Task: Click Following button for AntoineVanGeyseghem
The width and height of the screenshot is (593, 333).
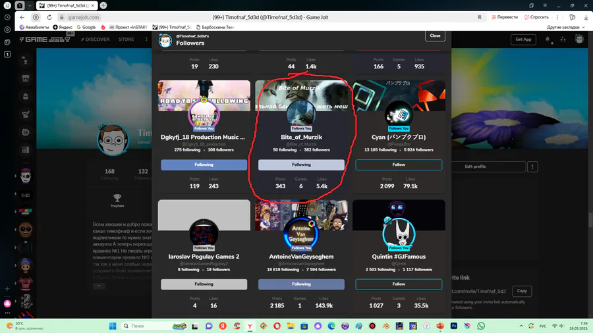Action: pyautogui.click(x=301, y=284)
